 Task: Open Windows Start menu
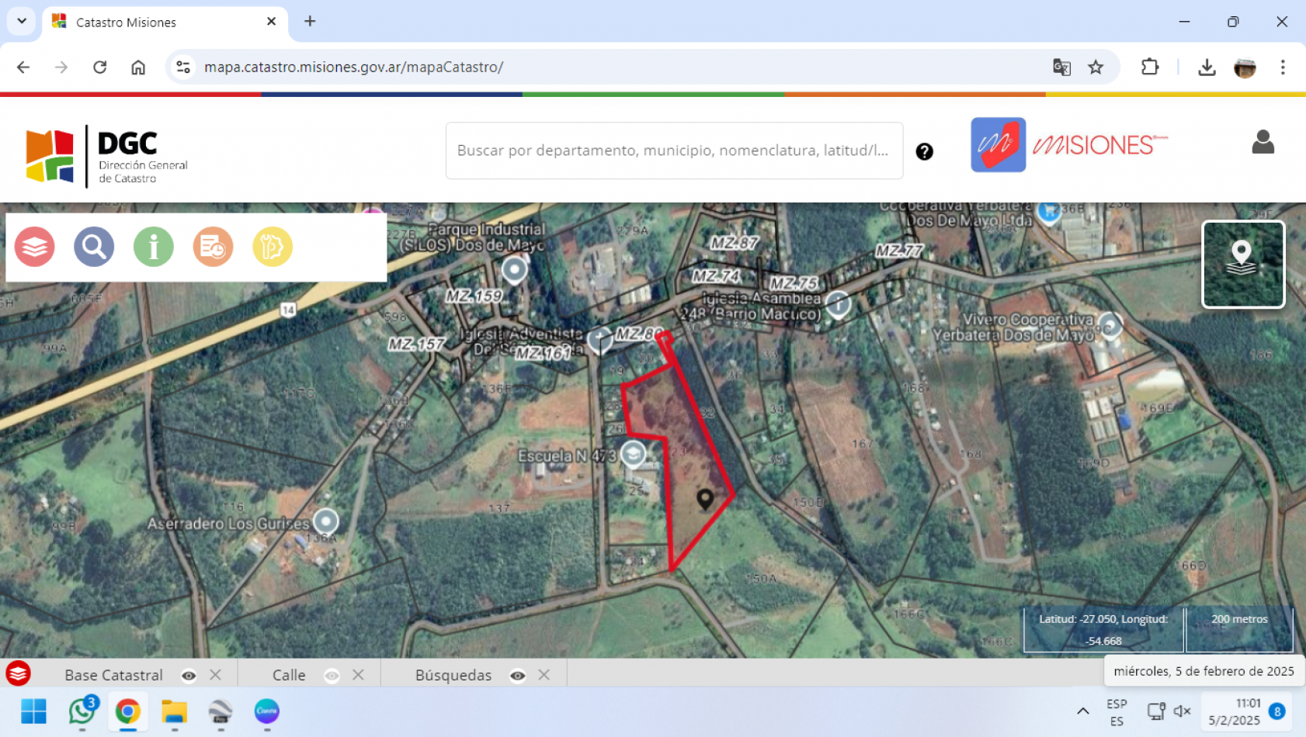coord(33,711)
